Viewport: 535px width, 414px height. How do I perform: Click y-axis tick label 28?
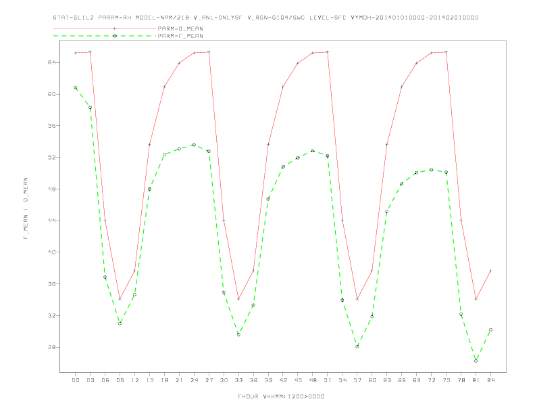[x=51, y=348]
